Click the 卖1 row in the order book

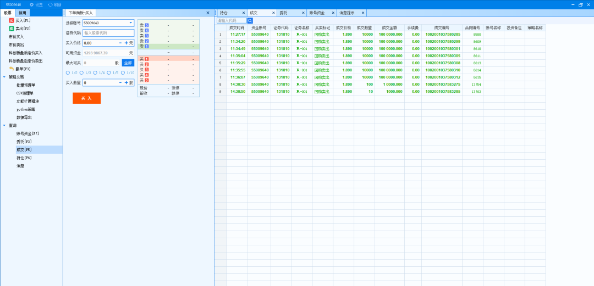click(x=168, y=46)
